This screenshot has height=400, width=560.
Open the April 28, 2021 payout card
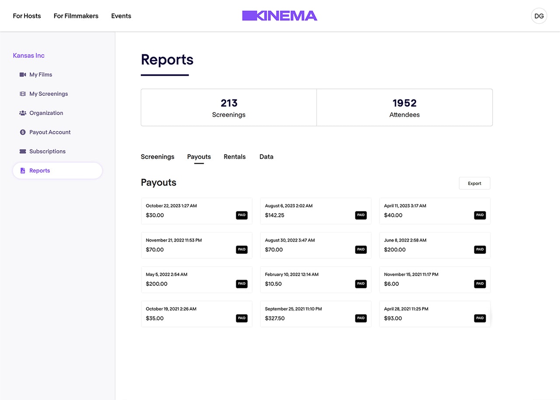pyautogui.click(x=435, y=314)
